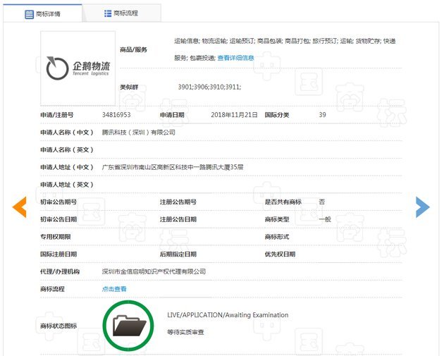Select the registration number 34816953
Screen dimensions: 444x356
116,115
